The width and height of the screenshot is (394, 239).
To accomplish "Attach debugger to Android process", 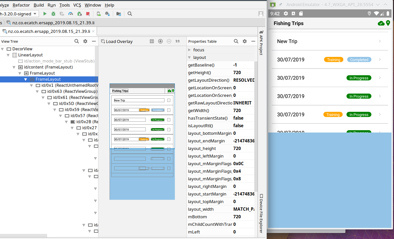I will tap(79, 14).
